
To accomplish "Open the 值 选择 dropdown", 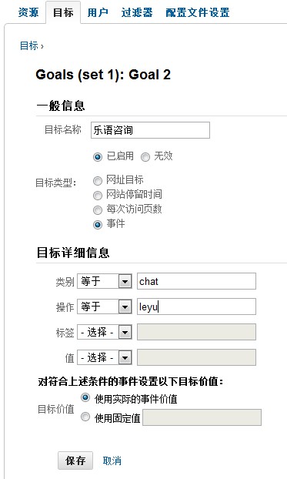I will (x=105, y=358).
